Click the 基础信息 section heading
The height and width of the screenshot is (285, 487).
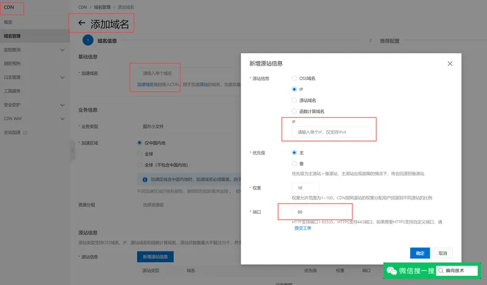pos(88,57)
